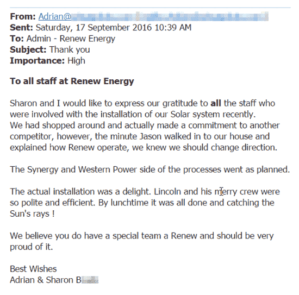Click the subject text 'Thank you'
299x295 pixels.
70,50
